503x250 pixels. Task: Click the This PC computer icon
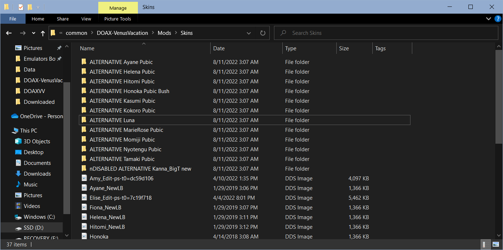pos(15,131)
